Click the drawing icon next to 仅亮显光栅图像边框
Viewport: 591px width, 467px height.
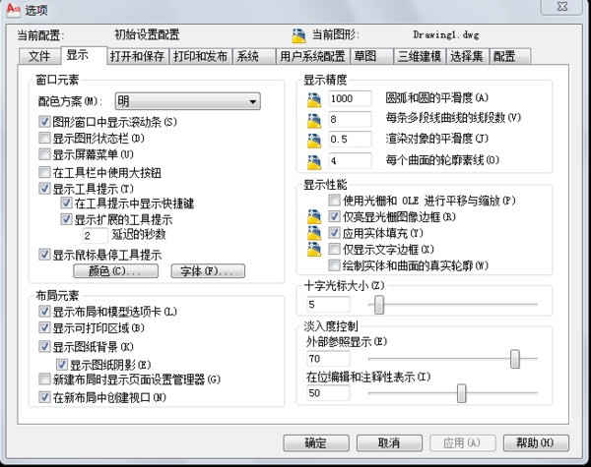coord(315,216)
